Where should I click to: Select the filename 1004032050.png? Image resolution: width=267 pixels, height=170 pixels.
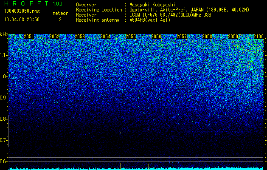click(22, 11)
